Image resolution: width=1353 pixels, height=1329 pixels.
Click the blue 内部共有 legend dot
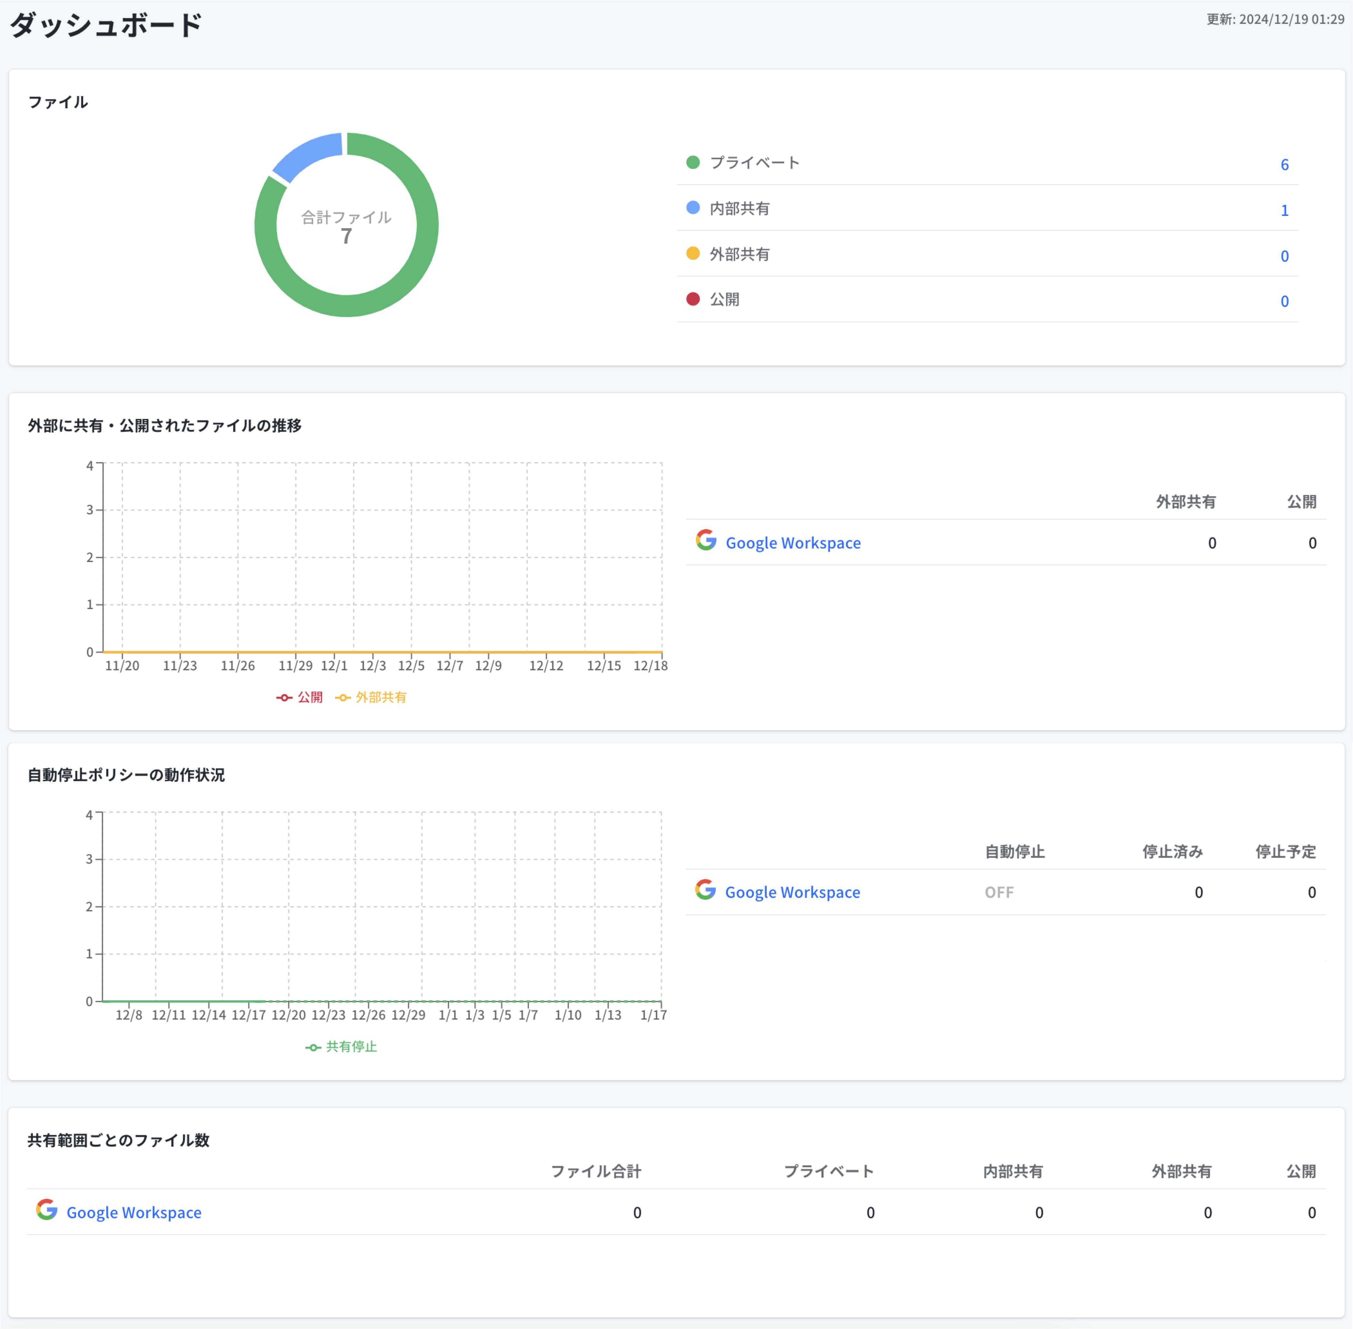coord(692,207)
